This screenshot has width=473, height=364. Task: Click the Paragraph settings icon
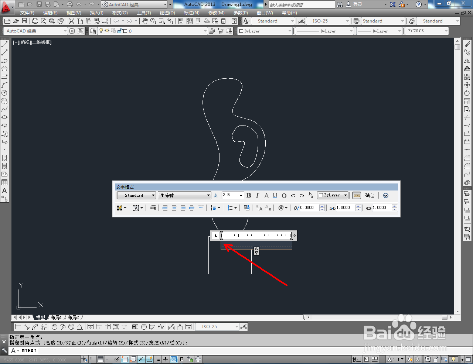[153, 208]
